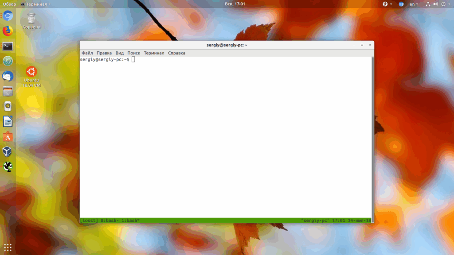Open Chromium browser from the dock
Viewport: 454px width, 255px height.
pyautogui.click(x=8, y=16)
